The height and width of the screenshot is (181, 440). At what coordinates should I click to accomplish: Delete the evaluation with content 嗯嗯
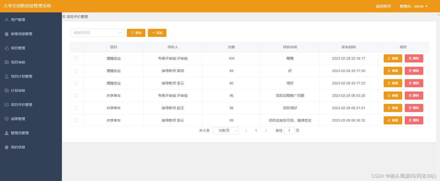[x=414, y=58]
